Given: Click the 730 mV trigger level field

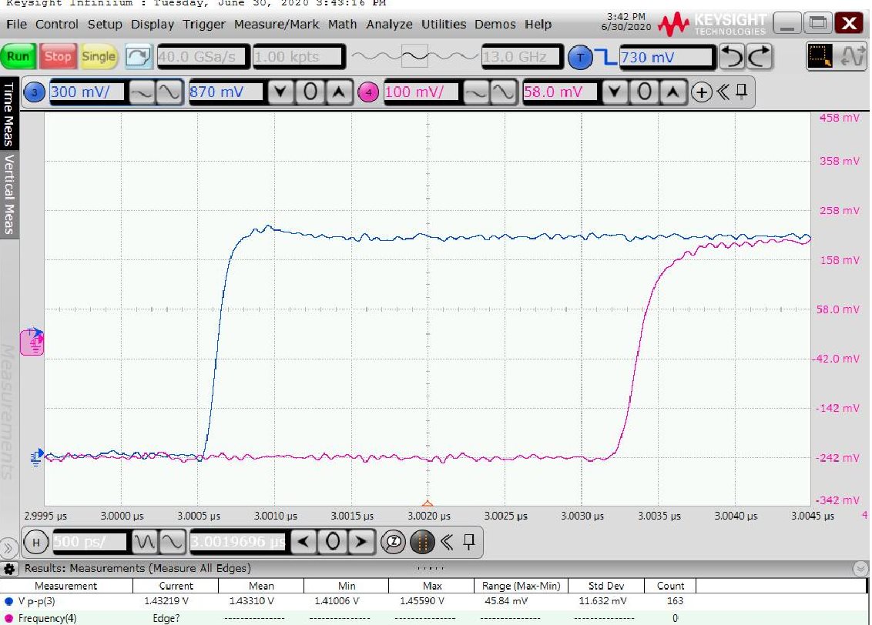Looking at the screenshot, I should tap(666, 57).
